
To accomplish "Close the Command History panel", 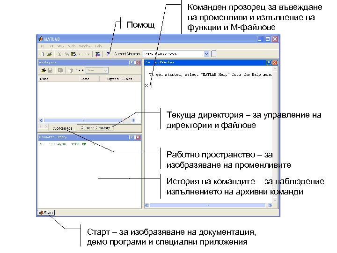I will click(x=138, y=137).
